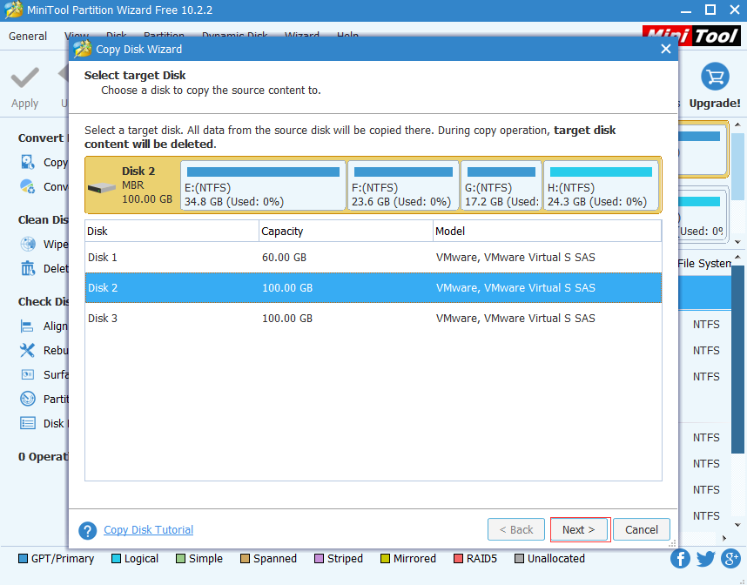Click the GPT/Primary legend swatch
Screen dimensions: 747x585
tap(23, 558)
